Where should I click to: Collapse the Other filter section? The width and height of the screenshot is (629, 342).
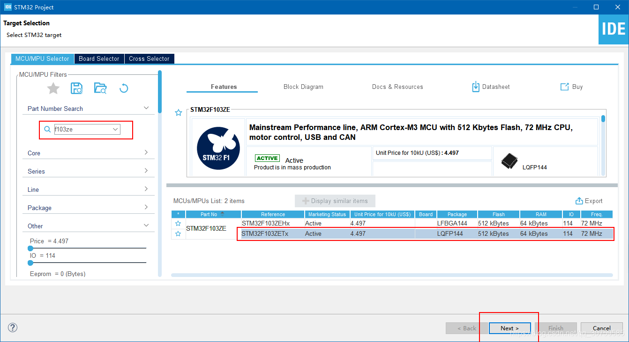[146, 226]
